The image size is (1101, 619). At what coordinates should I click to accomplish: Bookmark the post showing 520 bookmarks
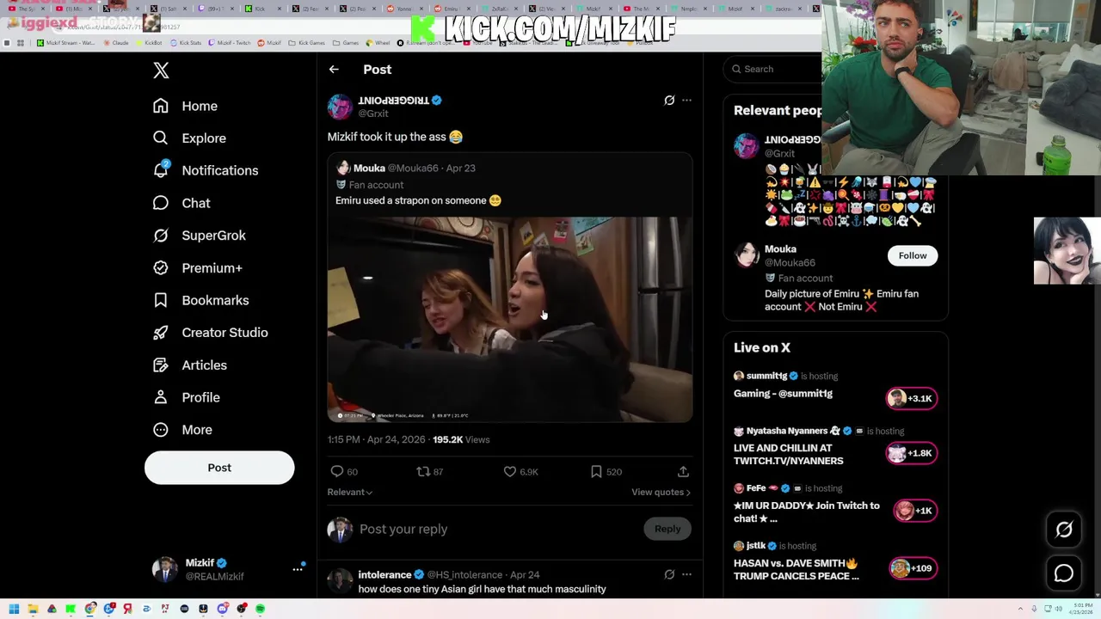tap(596, 471)
